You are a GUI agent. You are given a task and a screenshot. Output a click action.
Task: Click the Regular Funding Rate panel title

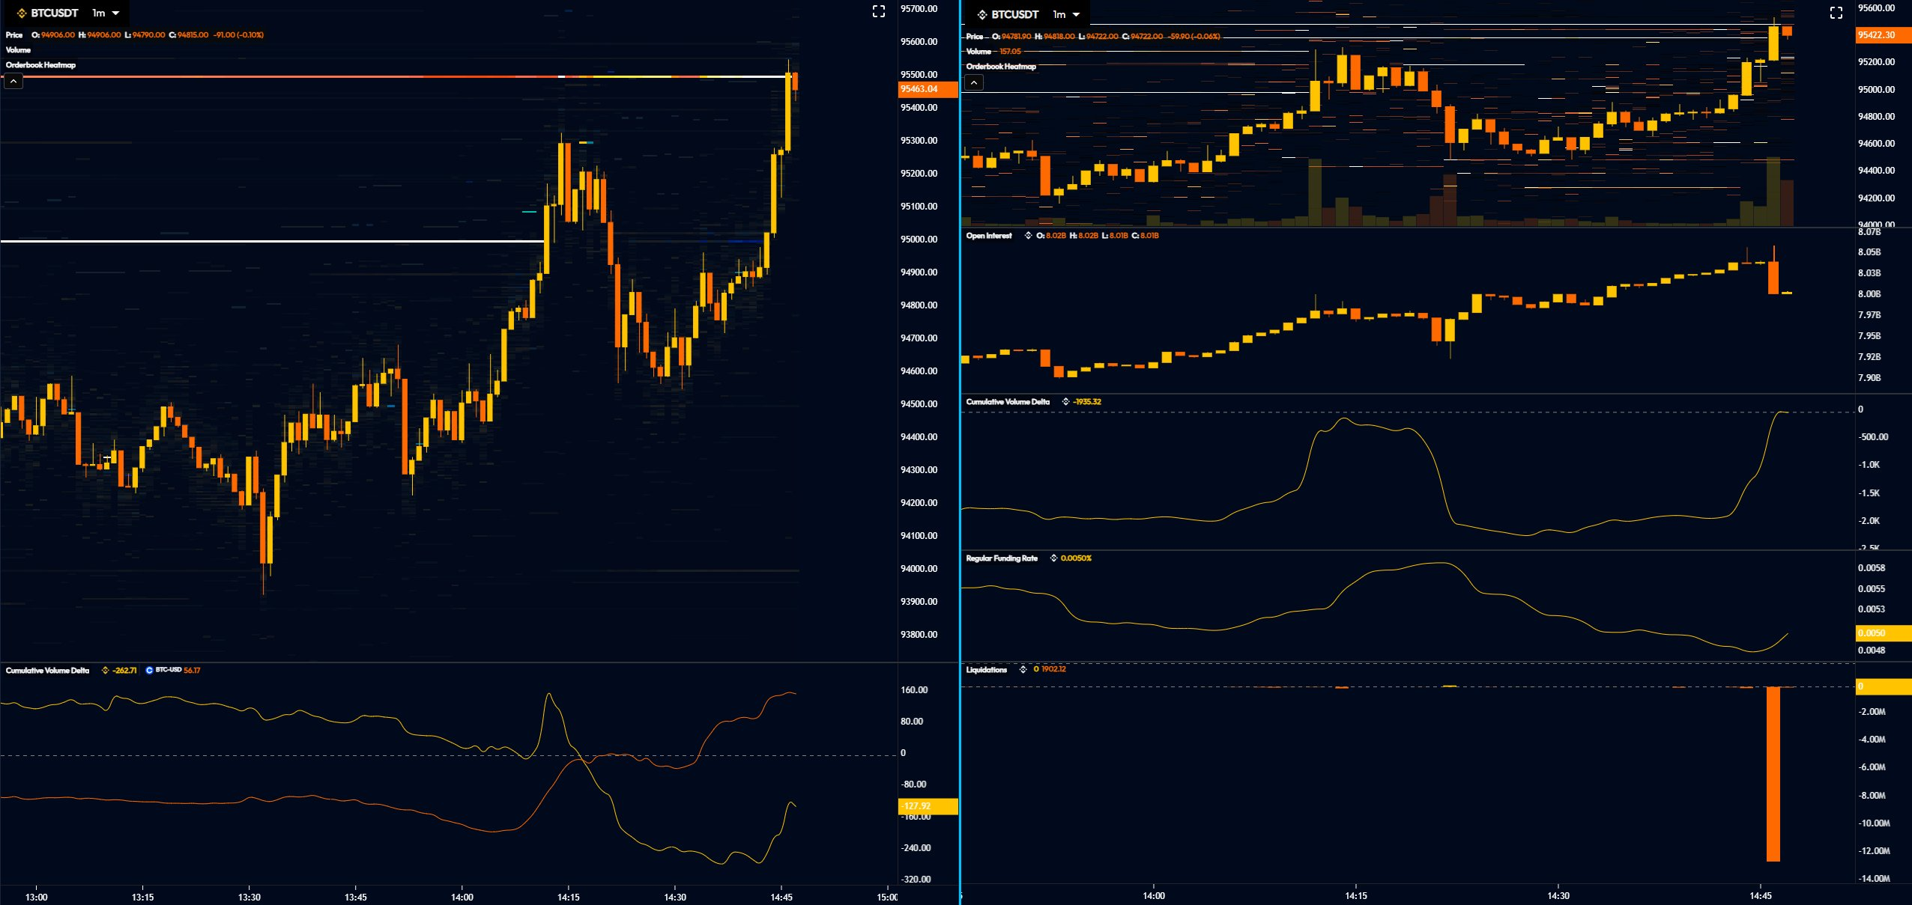click(x=1002, y=558)
